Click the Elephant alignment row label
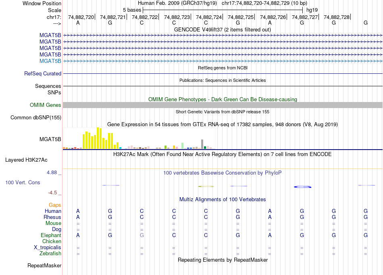This screenshot has height=275, width=383. pos(51,235)
